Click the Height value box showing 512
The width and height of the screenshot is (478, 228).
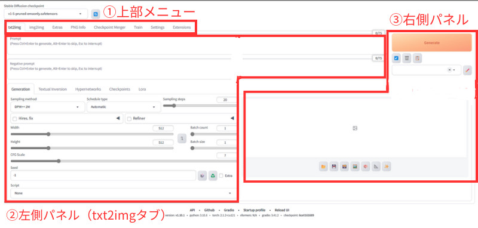pos(163,143)
